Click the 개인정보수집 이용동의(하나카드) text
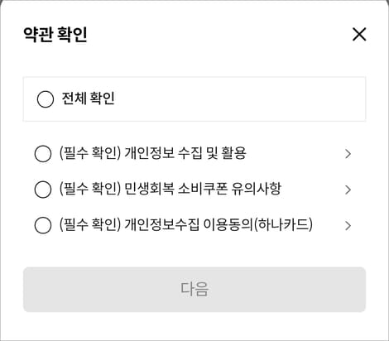This screenshot has width=389, height=341. tap(219, 224)
